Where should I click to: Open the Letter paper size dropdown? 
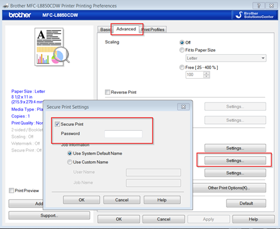226,58
